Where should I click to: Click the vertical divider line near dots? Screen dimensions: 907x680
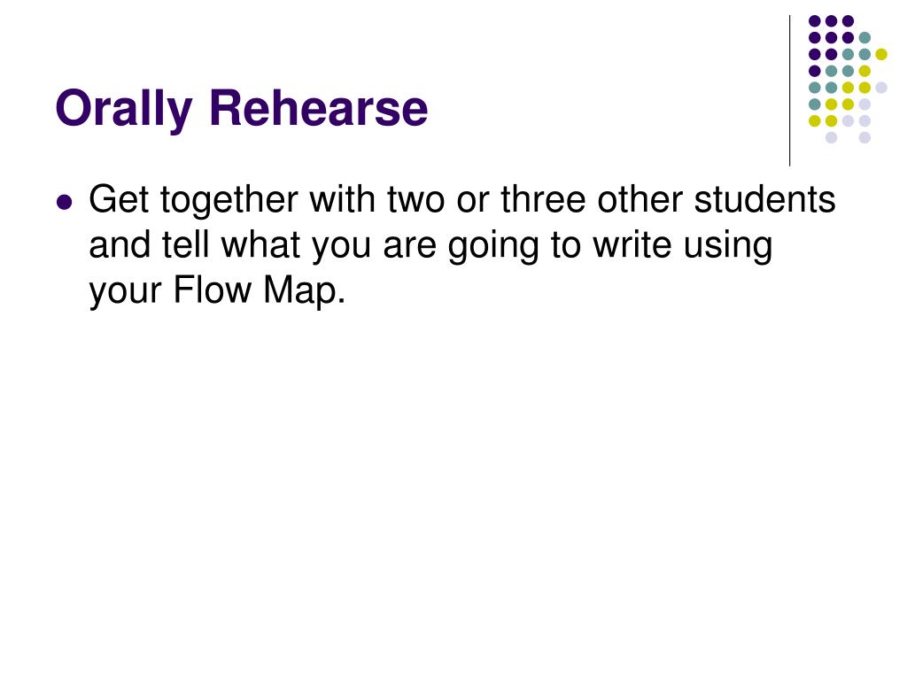pyautogui.click(x=789, y=91)
